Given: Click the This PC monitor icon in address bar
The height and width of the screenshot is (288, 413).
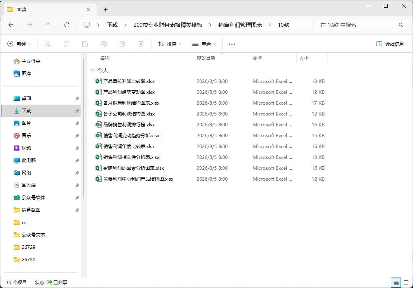Looking at the screenshot, I should click(x=87, y=25).
